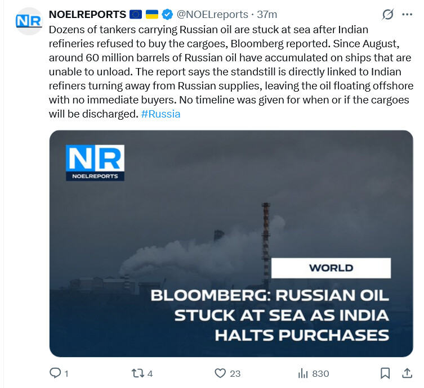Open the @NOELreports handle link
The image size is (424, 388).
213,14
